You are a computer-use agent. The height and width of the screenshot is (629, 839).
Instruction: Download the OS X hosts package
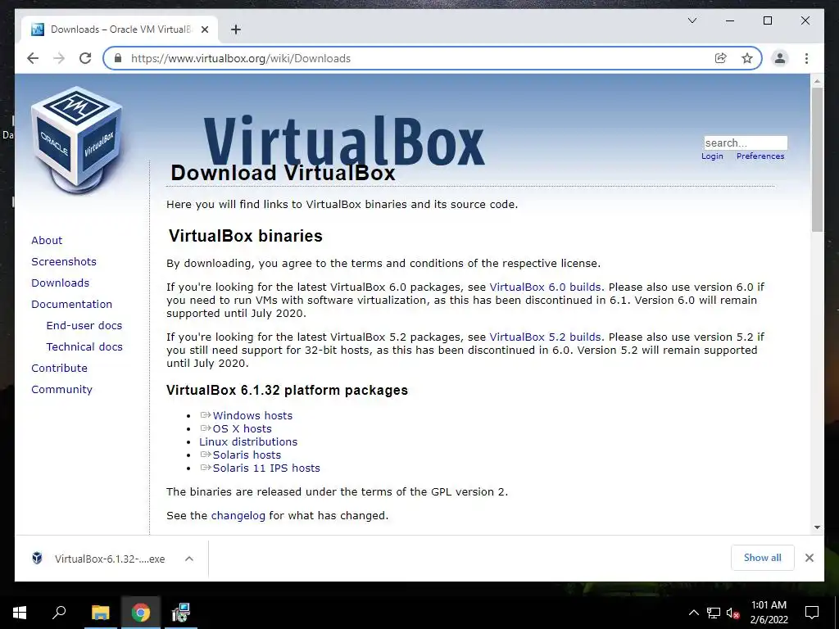click(x=242, y=429)
